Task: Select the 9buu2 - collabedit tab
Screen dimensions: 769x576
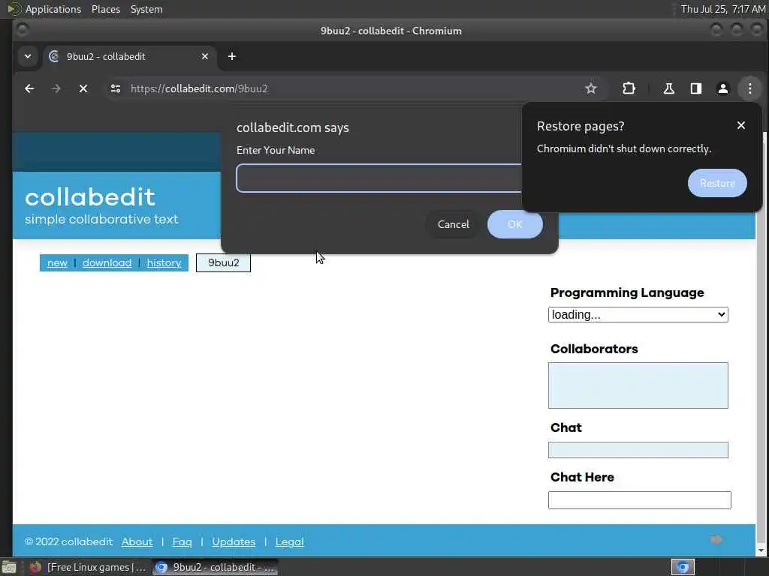Action: 131,56
